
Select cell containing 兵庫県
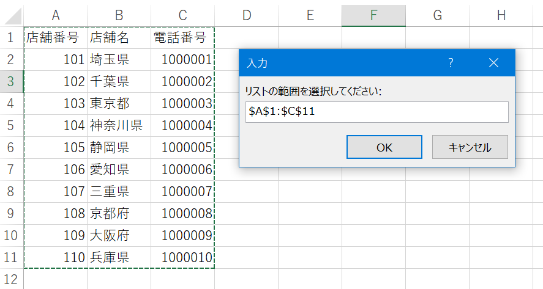tap(119, 258)
